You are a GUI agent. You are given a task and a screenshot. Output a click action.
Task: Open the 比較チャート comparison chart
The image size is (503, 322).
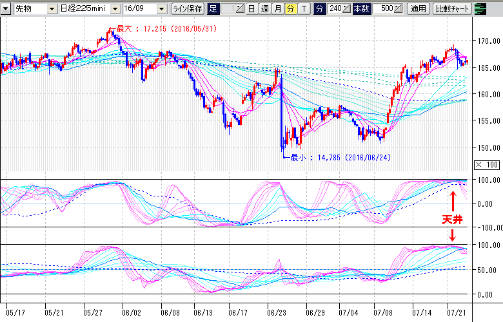[452, 9]
